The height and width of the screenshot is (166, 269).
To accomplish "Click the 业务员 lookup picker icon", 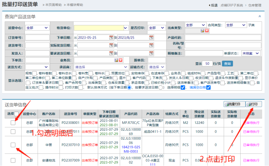I will pyautogui.click(x=117, y=60).
